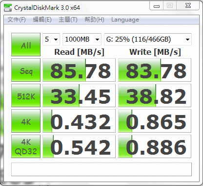Expand the test count dropdown showing 5

click(x=51, y=39)
